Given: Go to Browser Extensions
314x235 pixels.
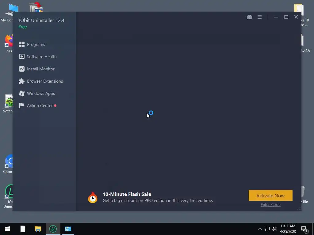Looking at the screenshot, I should click(x=41, y=81).
